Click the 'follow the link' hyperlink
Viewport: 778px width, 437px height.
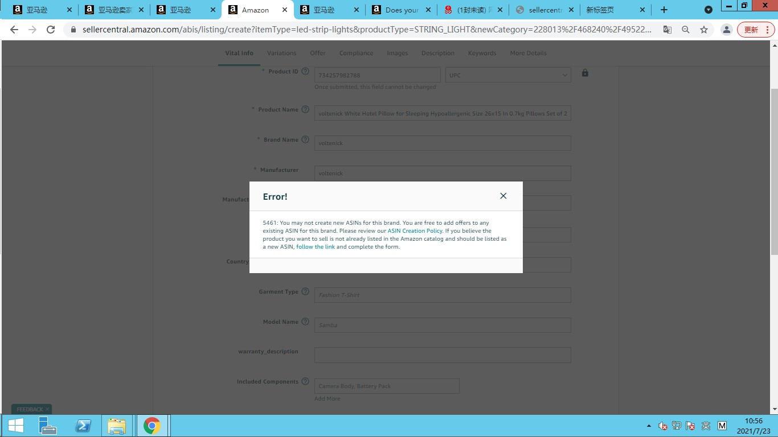[x=316, y=247]
